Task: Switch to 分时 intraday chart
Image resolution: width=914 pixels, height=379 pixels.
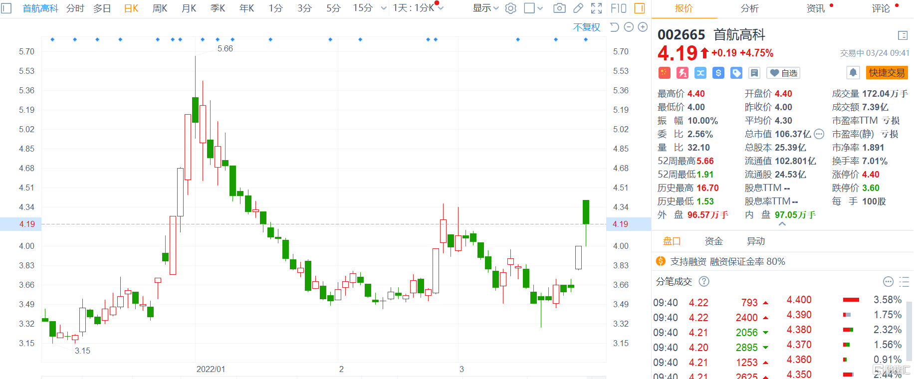Action: (x=75, y=8)
